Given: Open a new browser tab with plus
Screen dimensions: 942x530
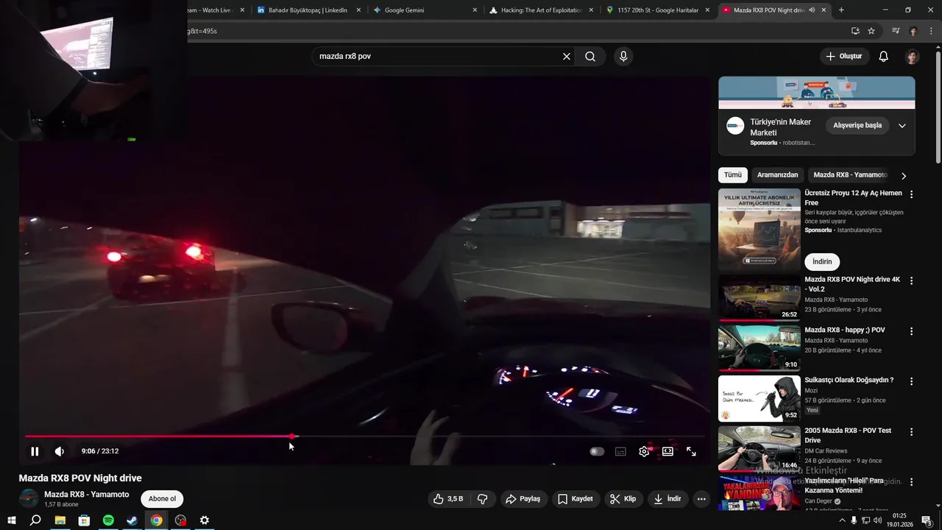Looking at the screenshot, I should pyautogui.click(x=841, y=10).
